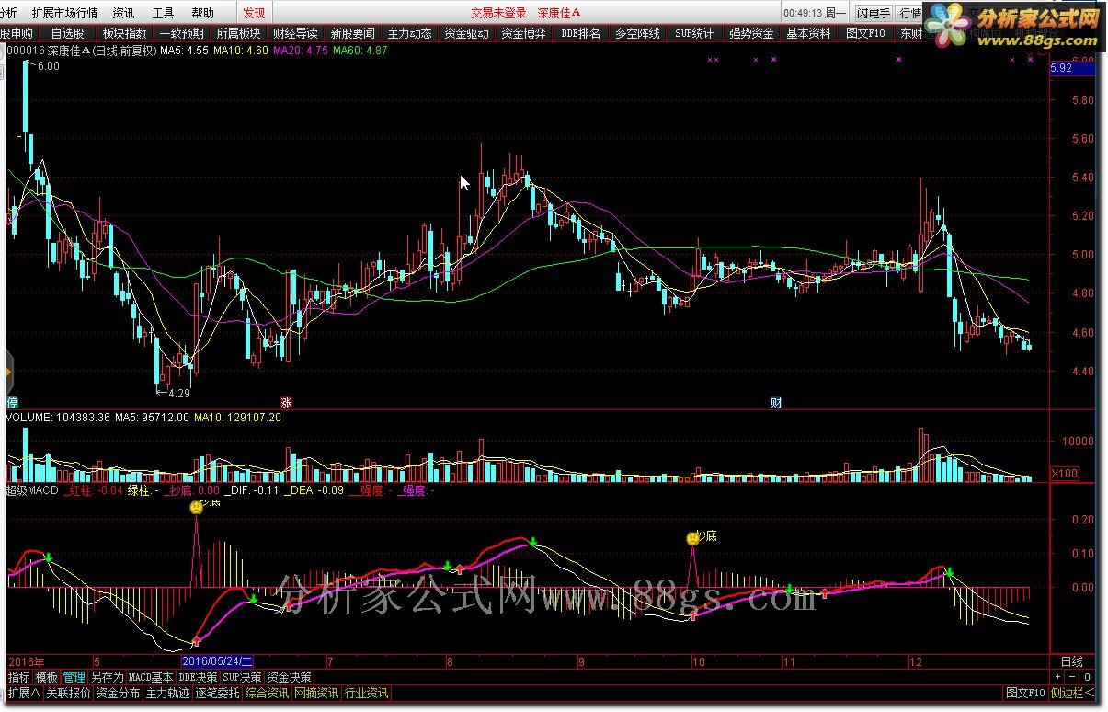The height and width of the screenshot is (712, 1108).
Task: Click the 闪电手 button
Action: tap(873, 13)
